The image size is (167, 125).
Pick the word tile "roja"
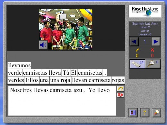point(66,80)
